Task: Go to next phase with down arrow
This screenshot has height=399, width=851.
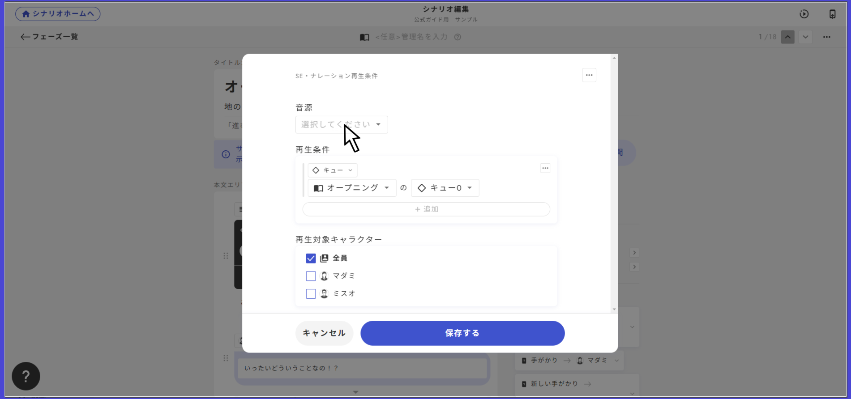Action: tap(805, 37)
